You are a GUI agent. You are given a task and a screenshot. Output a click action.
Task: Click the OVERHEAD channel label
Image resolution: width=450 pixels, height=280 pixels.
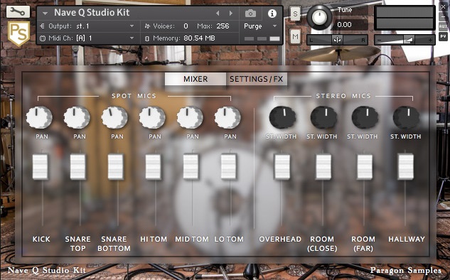280,239
